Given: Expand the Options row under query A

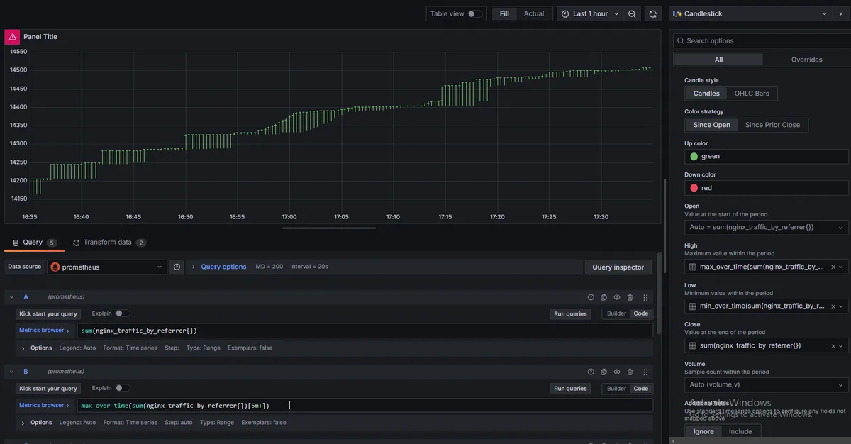Looking at the screenshot, I should coord(23,348).
